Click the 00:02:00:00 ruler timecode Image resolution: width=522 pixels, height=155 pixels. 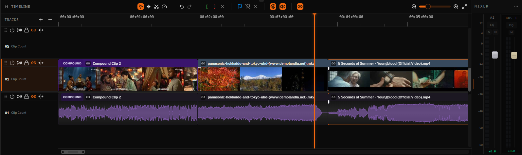[x=212, y=17]
